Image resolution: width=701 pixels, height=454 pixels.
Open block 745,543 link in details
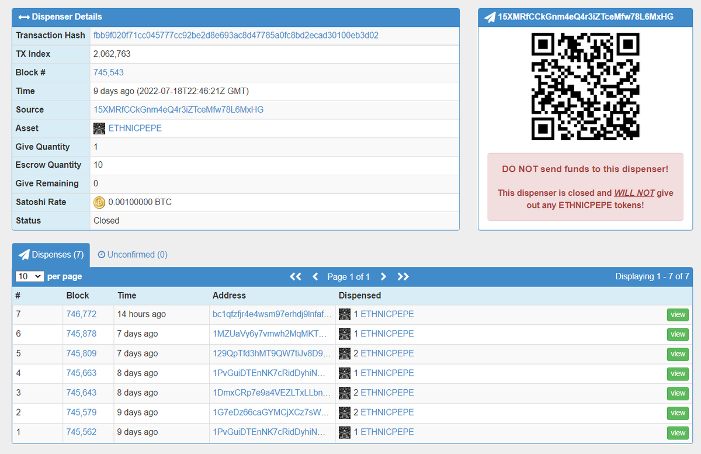tap(109, 72)
